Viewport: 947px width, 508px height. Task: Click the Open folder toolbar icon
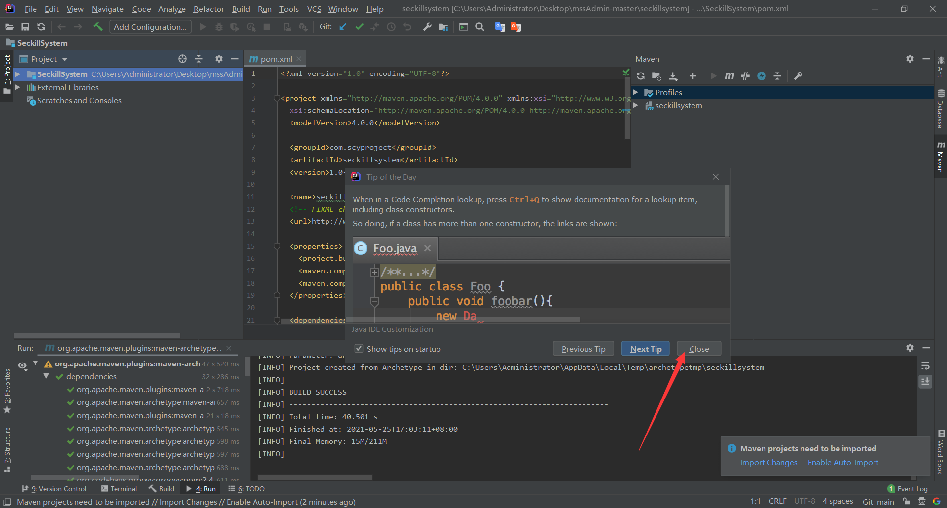tap(9, 27)
